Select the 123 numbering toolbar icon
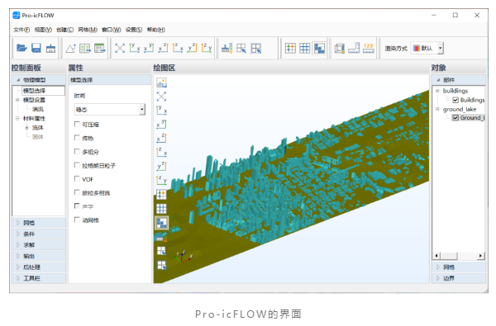Image resolution: width=496 pixels, height=326 pixels. pyautogui.click(x=368, y=48)
